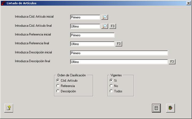Focus the Cód. Artículo inicial field
The width and height of the screenshot is (192, 119).
point(85,17)
